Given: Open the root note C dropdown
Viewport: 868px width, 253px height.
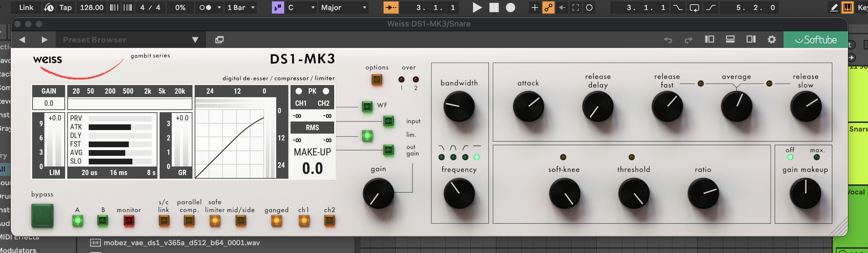Looking at the screenshot, I should [x=301, y=8].
